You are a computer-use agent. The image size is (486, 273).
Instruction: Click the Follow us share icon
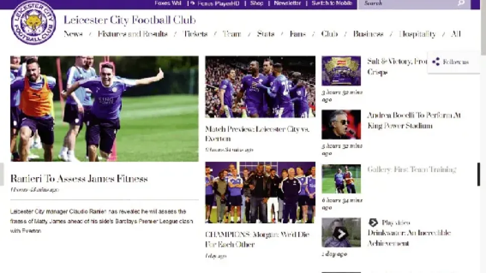pyautogui.click(x=436, y=62)
